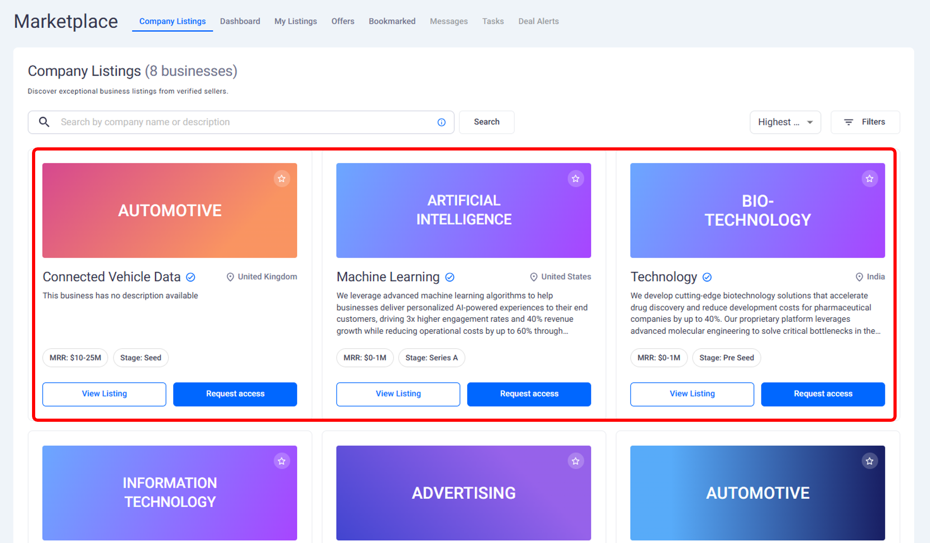This screenshot has width=930, height=543.
Task: View Listing for Connected Vehicle Data
Action: tap(104, 394)
